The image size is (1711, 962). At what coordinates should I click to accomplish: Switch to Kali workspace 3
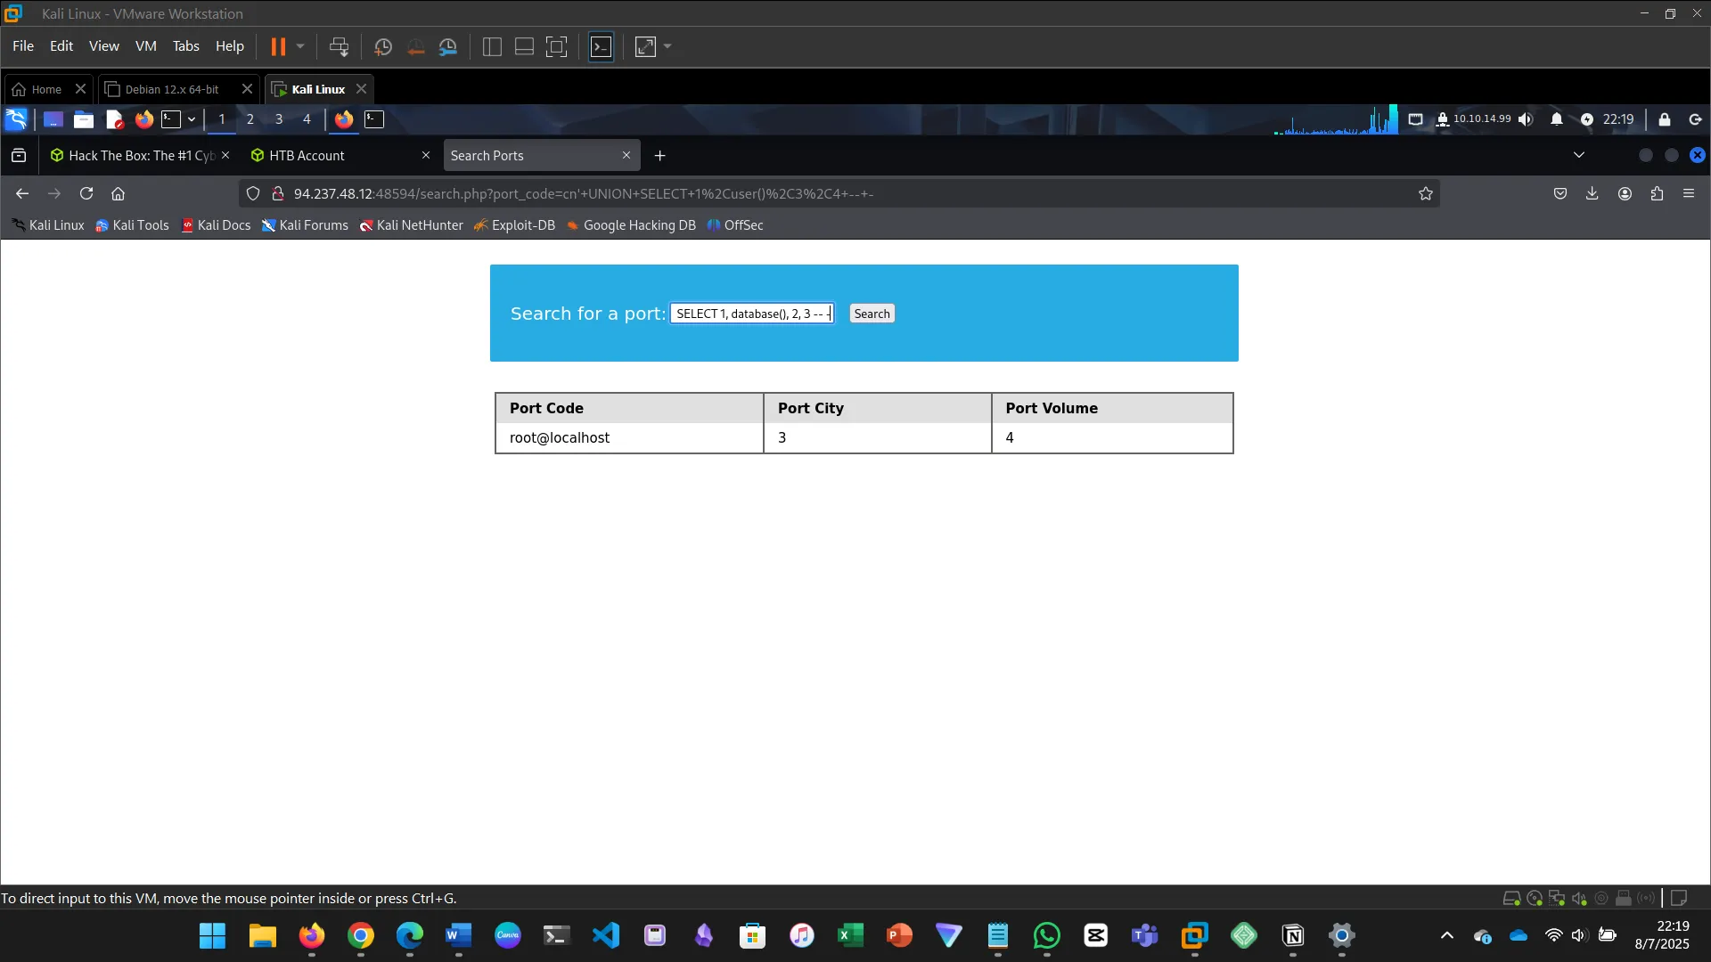(x=279, y=119)
